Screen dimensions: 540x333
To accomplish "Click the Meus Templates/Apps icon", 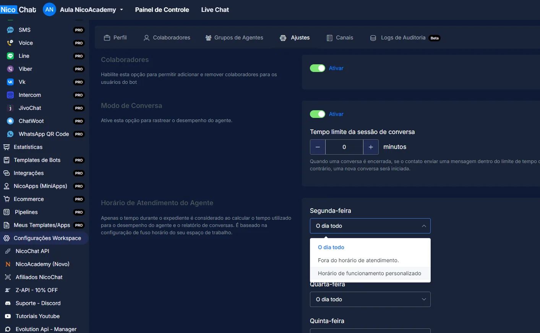I will click(x=6, y=225).
